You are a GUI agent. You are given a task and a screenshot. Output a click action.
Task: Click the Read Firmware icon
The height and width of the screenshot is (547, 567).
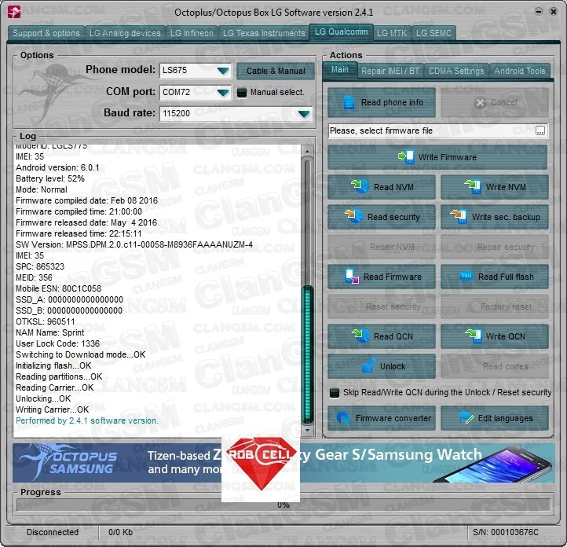[x=352, y=277]
